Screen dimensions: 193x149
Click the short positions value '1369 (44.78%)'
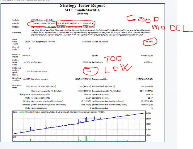coord(85,86)
